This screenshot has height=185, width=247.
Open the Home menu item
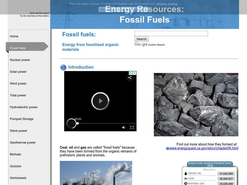coord(14,36)
